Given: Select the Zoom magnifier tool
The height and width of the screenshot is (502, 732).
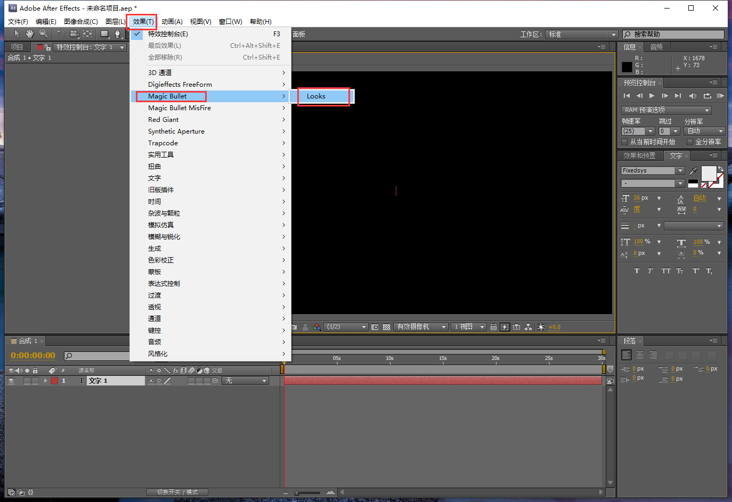Looking at the screenshot, I should [43, 34].
